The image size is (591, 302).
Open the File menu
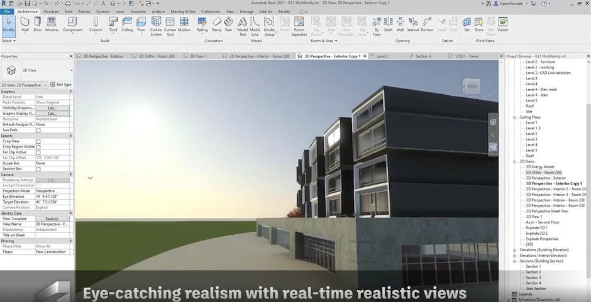7,12
